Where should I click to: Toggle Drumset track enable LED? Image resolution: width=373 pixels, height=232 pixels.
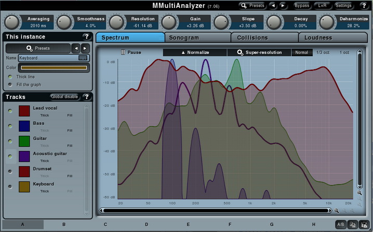coord(10,171)
